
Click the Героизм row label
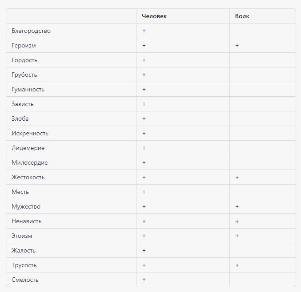point(24,46)
